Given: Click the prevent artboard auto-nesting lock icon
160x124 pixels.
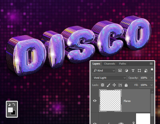Looking at the screenshot, I should pos(120,85).
